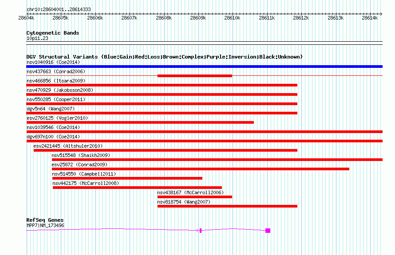Screen dimensions: 395x255
Task: Click the red bar under nsv438167
Action: [195, 197]
